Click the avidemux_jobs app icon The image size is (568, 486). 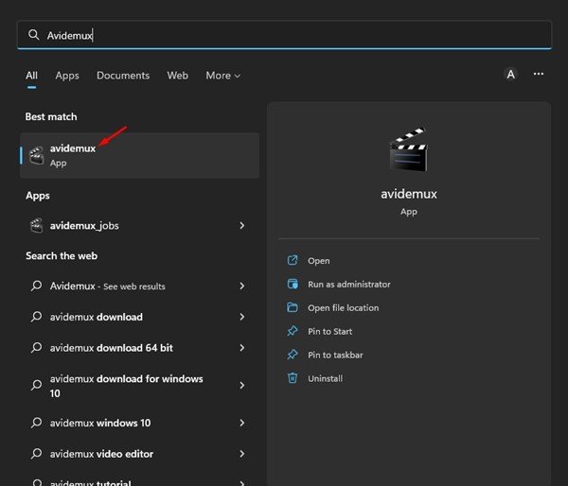click(36, 226)
